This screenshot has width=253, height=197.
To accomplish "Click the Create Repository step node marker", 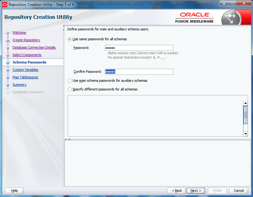I will 8,40.
